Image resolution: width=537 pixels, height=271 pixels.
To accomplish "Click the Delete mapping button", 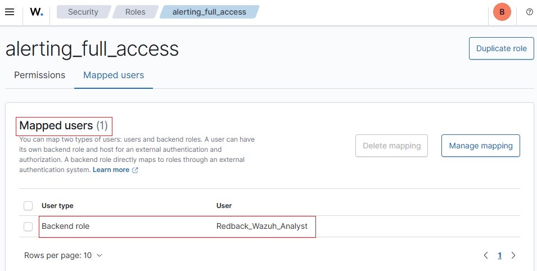I will pos(391,146).
